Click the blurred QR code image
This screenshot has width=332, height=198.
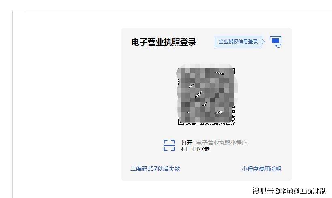[x=206, y=94]
